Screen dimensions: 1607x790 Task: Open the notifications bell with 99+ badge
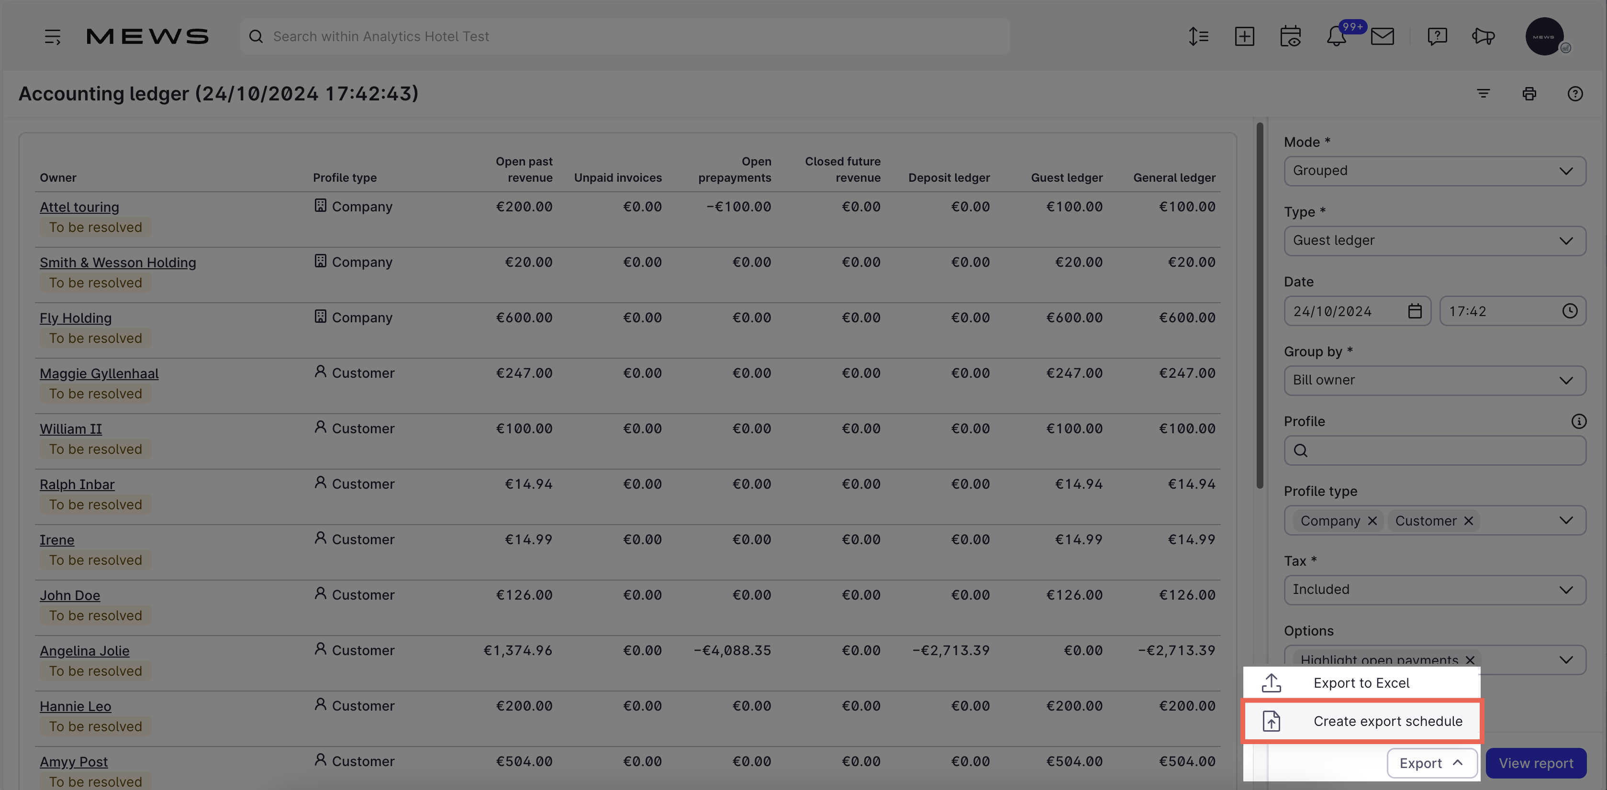1336,36
